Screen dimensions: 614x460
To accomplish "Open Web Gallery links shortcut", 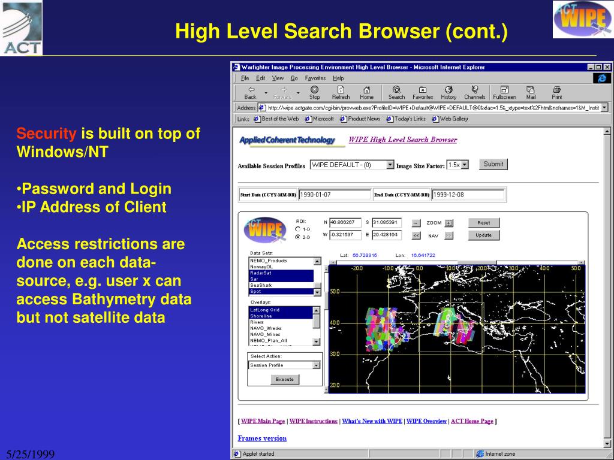I will coord(450,119).
